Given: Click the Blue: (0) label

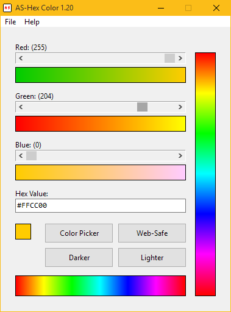Looking at the screenshot, I should (x=28, y=145).
